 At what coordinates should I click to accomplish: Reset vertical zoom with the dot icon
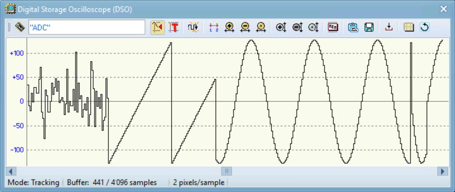click(313, 27)
